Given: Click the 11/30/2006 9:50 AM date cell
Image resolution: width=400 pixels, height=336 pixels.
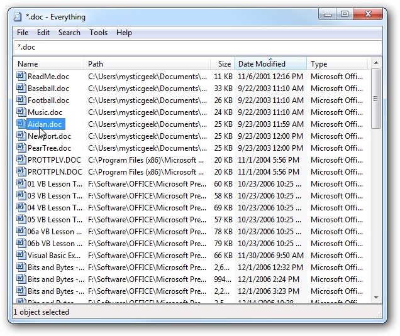Looking at the screenshot, I should click(x=270, y=256).
